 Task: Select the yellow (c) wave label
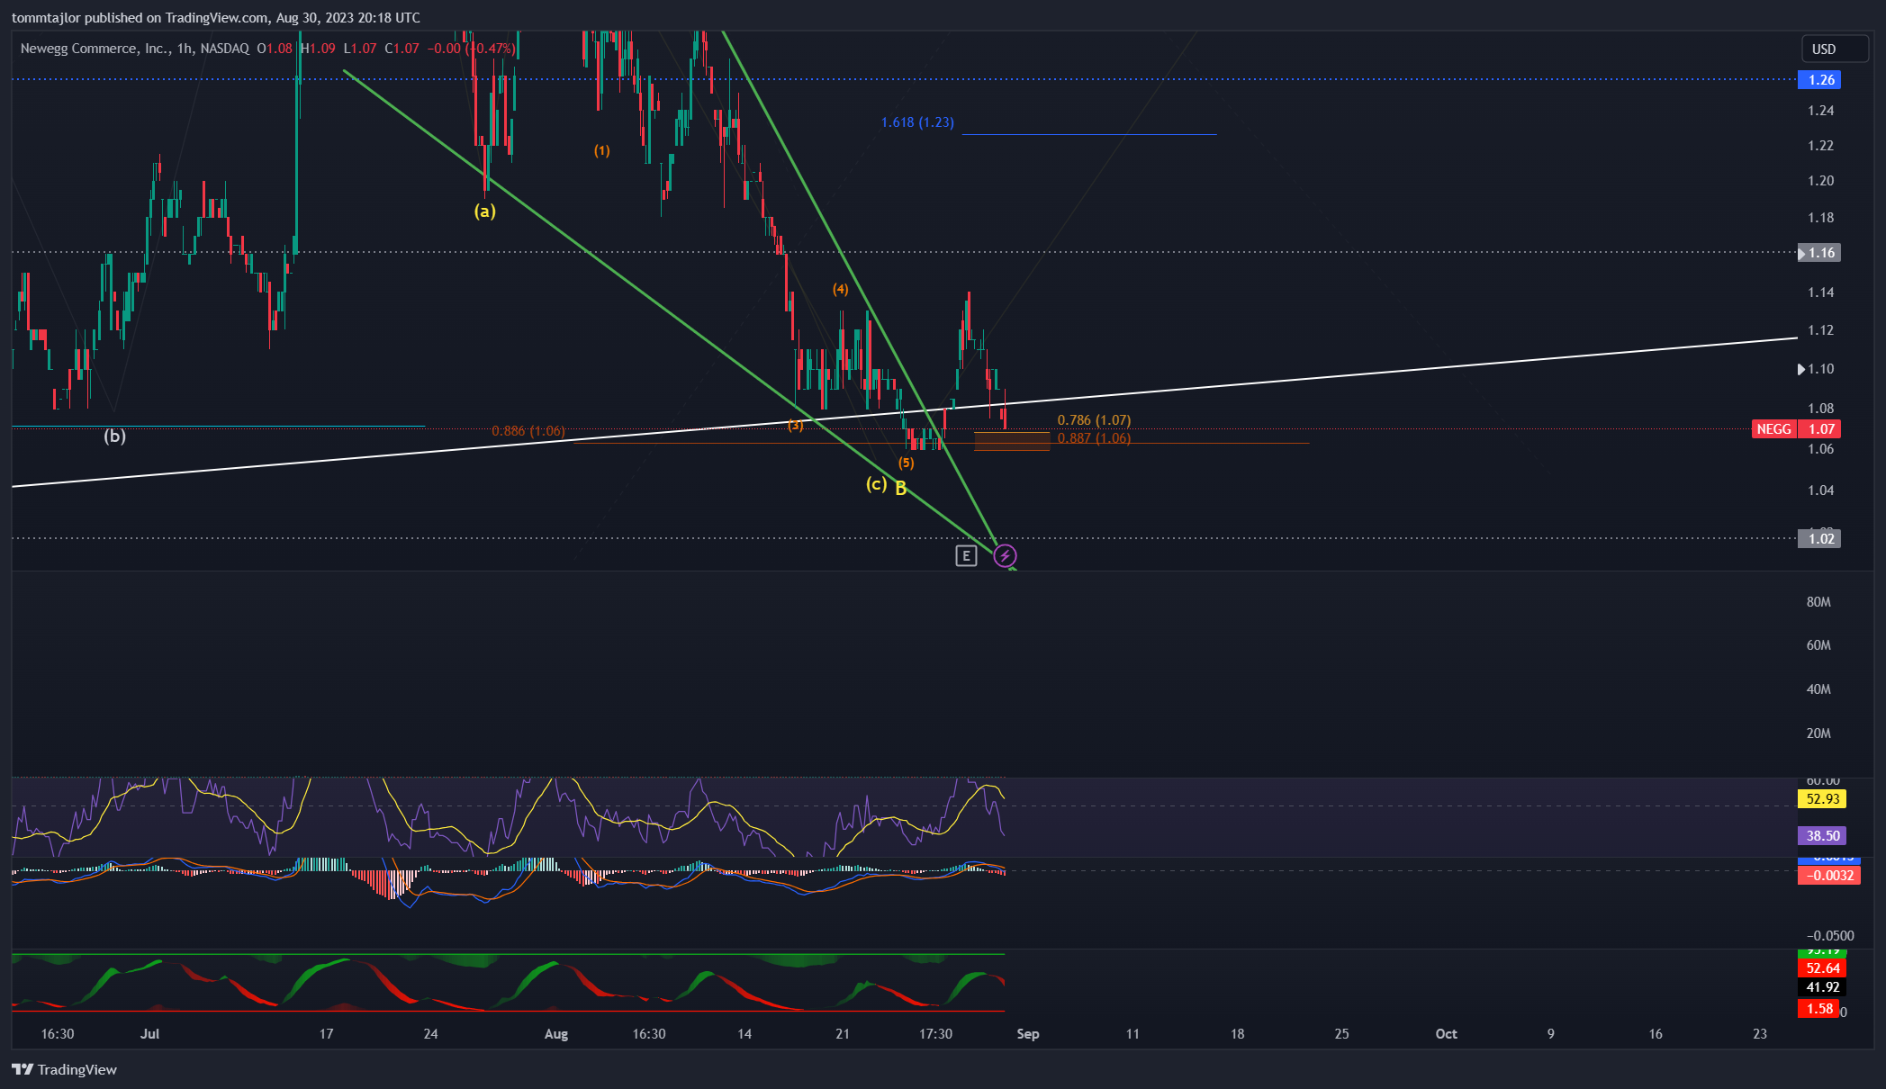click(x=876, y=484)
